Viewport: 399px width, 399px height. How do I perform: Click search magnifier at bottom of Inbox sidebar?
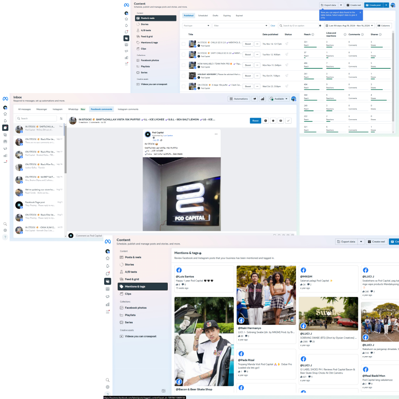point(5,224)
